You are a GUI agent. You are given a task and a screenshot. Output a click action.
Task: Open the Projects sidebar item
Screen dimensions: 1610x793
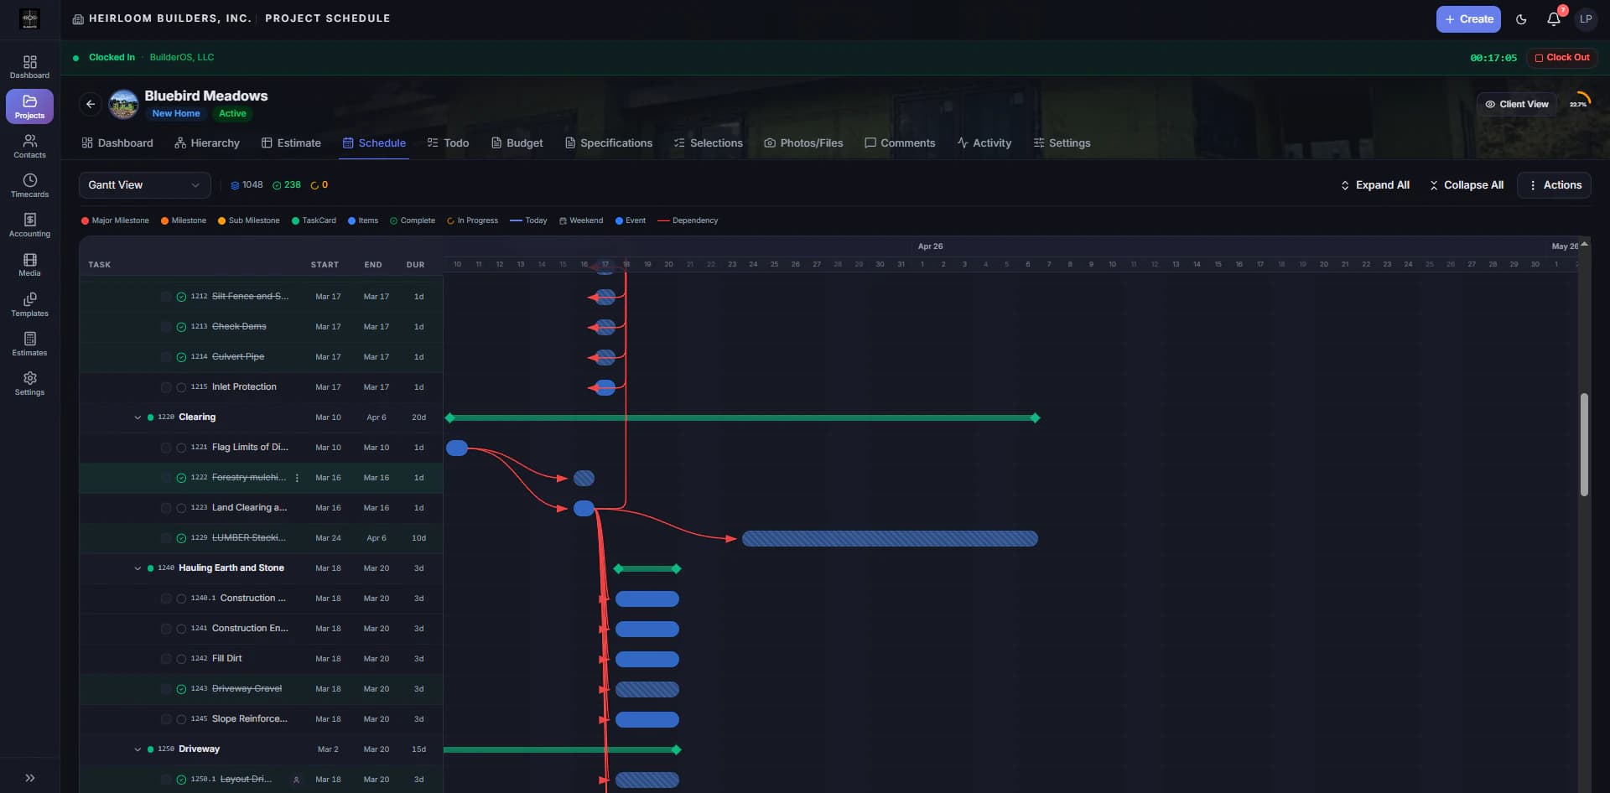(29, 106)
